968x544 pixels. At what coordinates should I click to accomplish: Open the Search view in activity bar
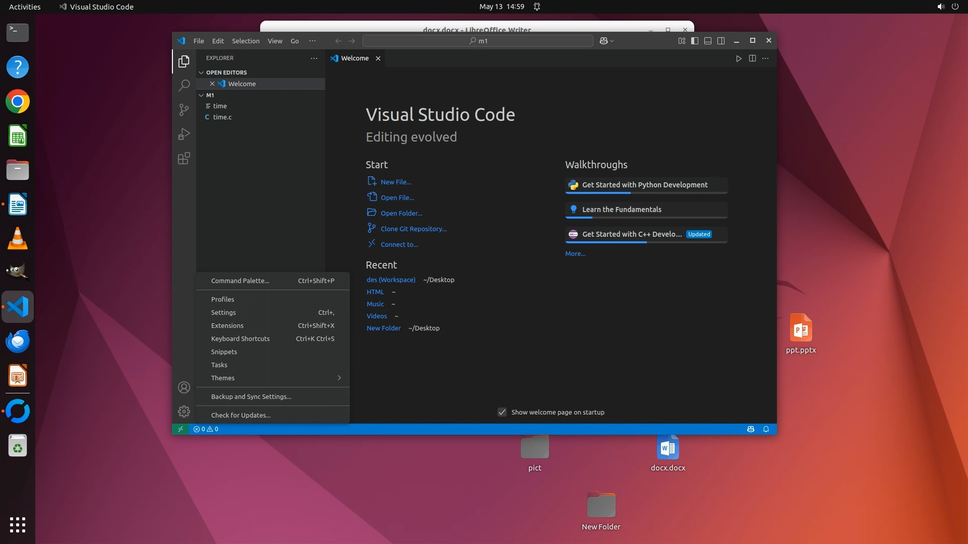184,85
